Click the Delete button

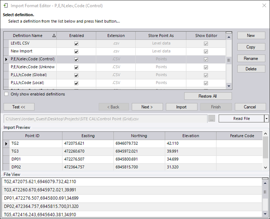coord(251,69)
